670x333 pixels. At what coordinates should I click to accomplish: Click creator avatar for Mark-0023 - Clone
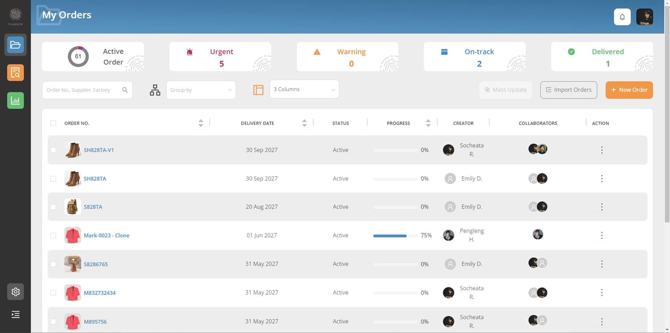point(448,236)
